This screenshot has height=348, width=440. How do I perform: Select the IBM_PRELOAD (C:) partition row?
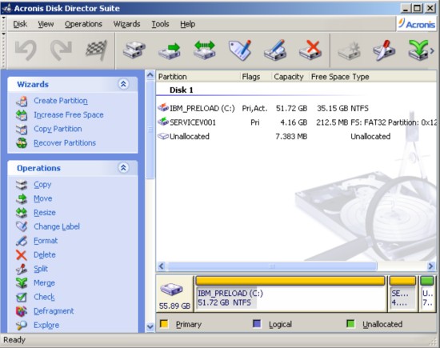point(296,108)
